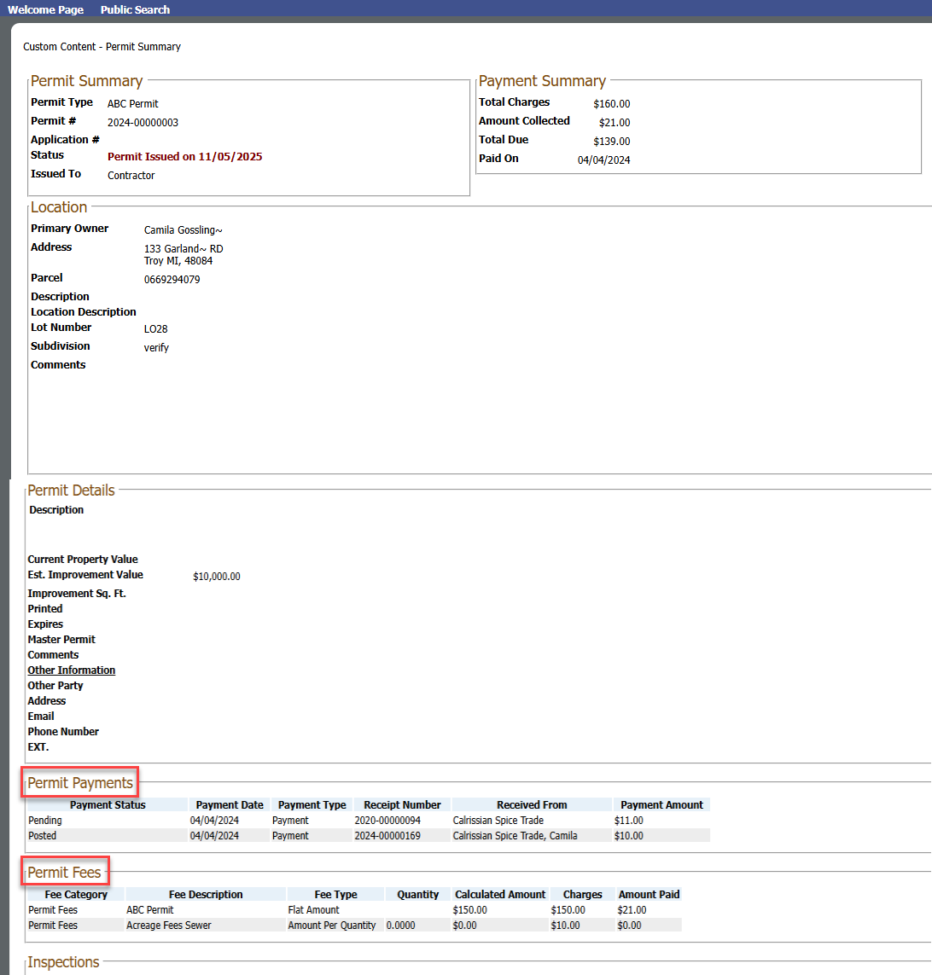Screen dimensions: 932x975
Task: Click the Permit Fees section heading
Action: [x=65, y=873]
